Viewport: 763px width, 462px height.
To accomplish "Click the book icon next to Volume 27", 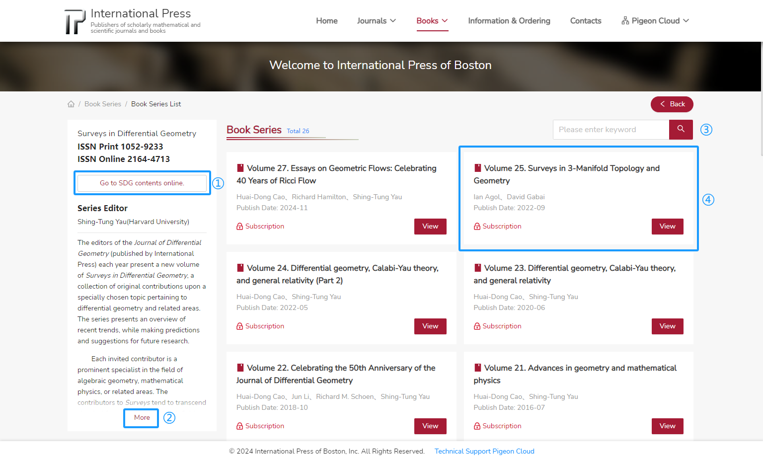I will [x=240, y=168].
